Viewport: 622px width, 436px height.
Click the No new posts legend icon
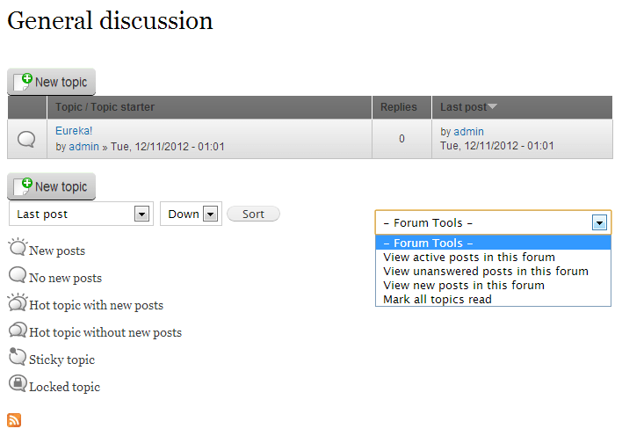pos(18,276)
